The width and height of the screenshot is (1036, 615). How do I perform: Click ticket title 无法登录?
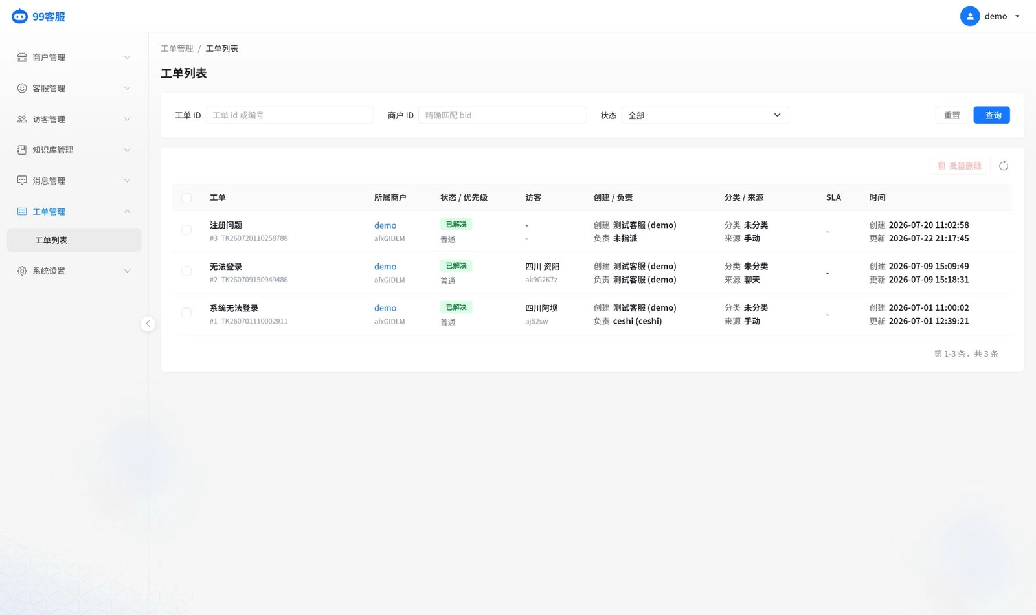(x=226, y=267)
